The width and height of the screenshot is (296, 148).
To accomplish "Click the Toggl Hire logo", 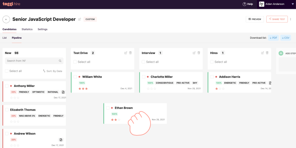I will click(11, 4).
